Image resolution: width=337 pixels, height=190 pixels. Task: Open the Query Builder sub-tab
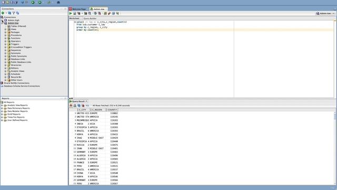(90, 18)
